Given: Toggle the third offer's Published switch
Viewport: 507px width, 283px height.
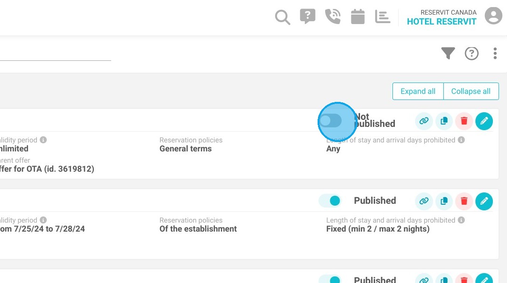Looking at the screenshot, I should (x=330, y=279).
